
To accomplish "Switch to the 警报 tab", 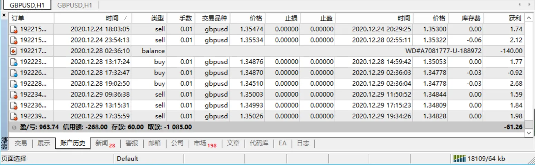I will [131, 143].
